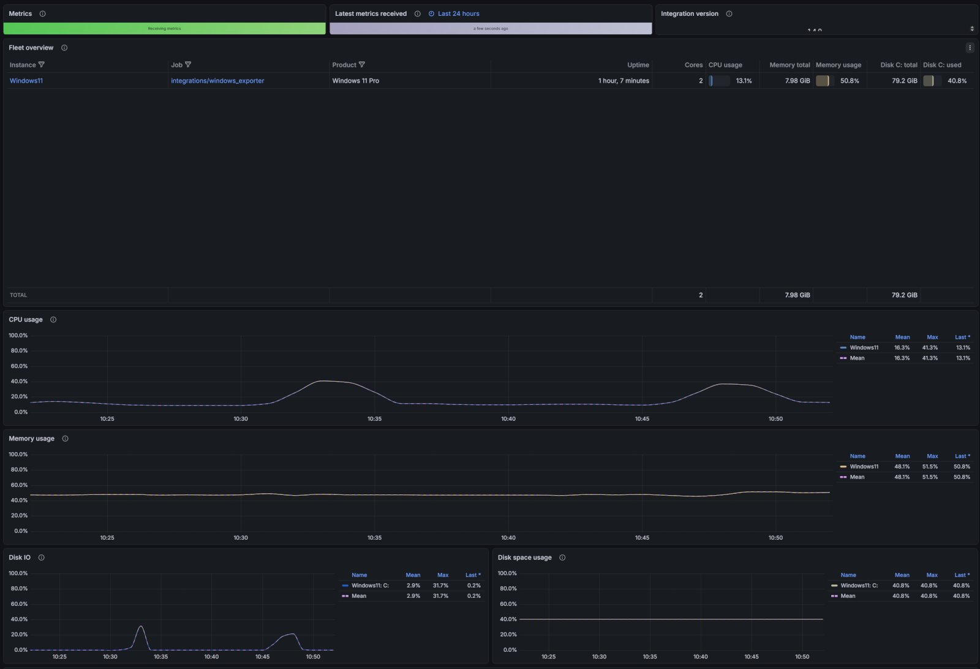The width and height of the screenshot is (980, 669).
Task: Open the Memory usage panel title menu
Action: pos(31,438)
